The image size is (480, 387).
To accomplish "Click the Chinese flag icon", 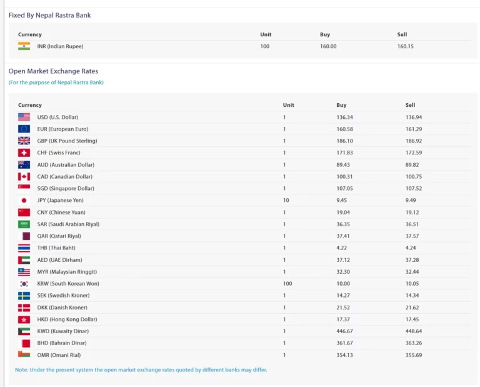I will click(x=24, y=212).
